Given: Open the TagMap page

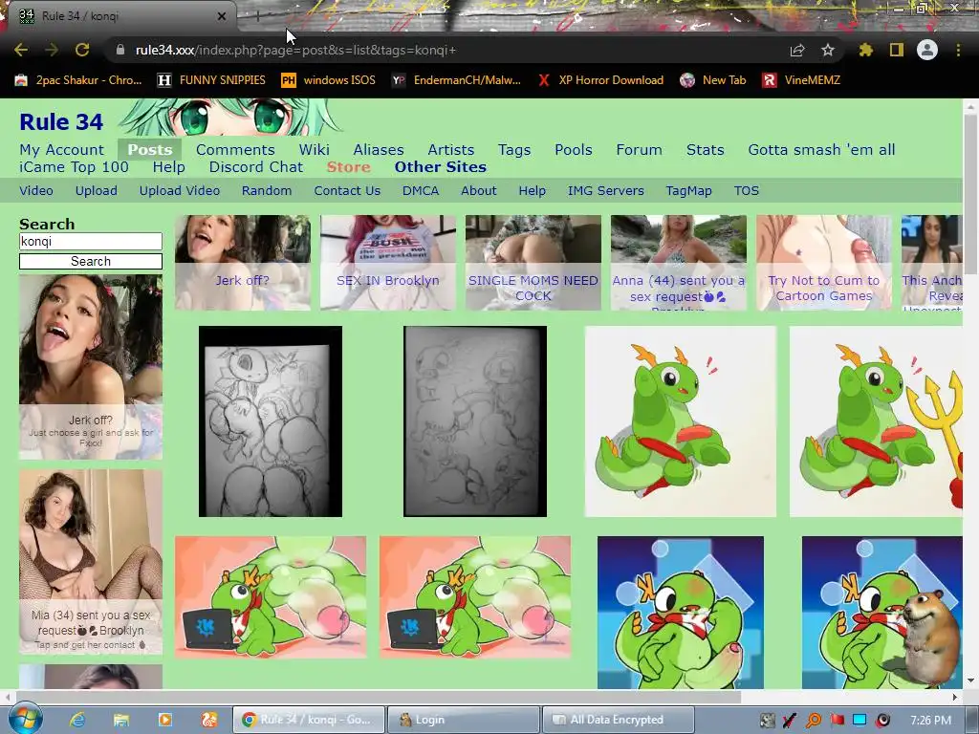Looking at the screenshot, I should click(x=688, y=191).
